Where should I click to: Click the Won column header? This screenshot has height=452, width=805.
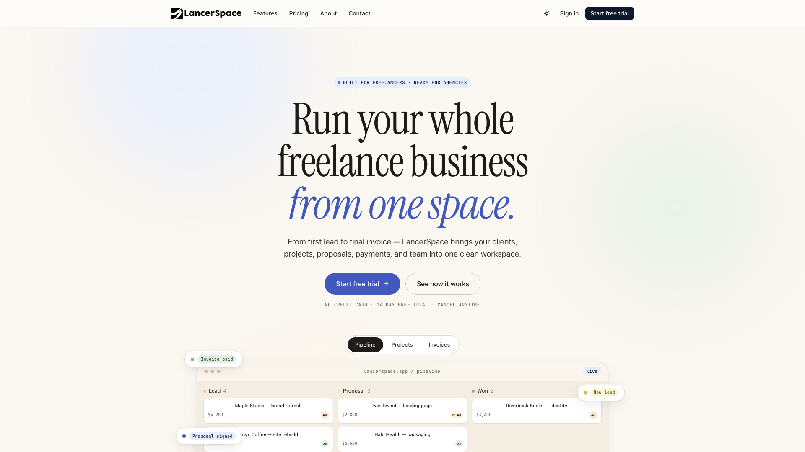tap(483, 391)
